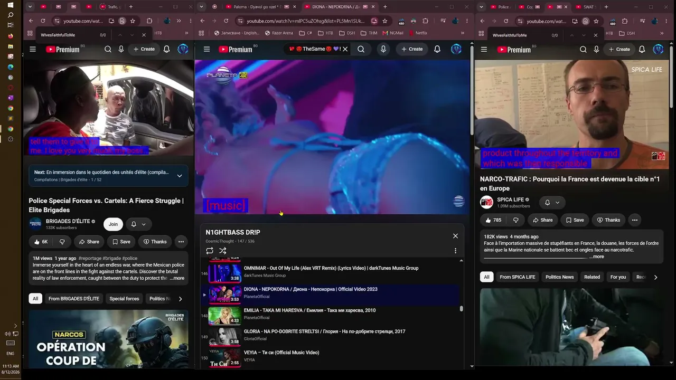
Task: Click the playlist panel scrollbar thumb
Action: [x=461, y=309]
